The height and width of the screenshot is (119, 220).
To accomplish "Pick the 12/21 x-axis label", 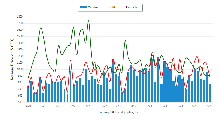I will (73, 106).
